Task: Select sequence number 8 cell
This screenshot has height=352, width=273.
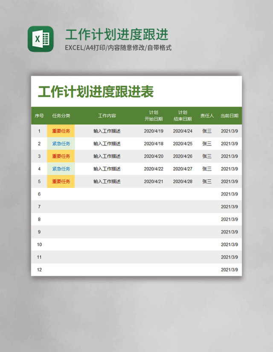Action: pos(39,219)
